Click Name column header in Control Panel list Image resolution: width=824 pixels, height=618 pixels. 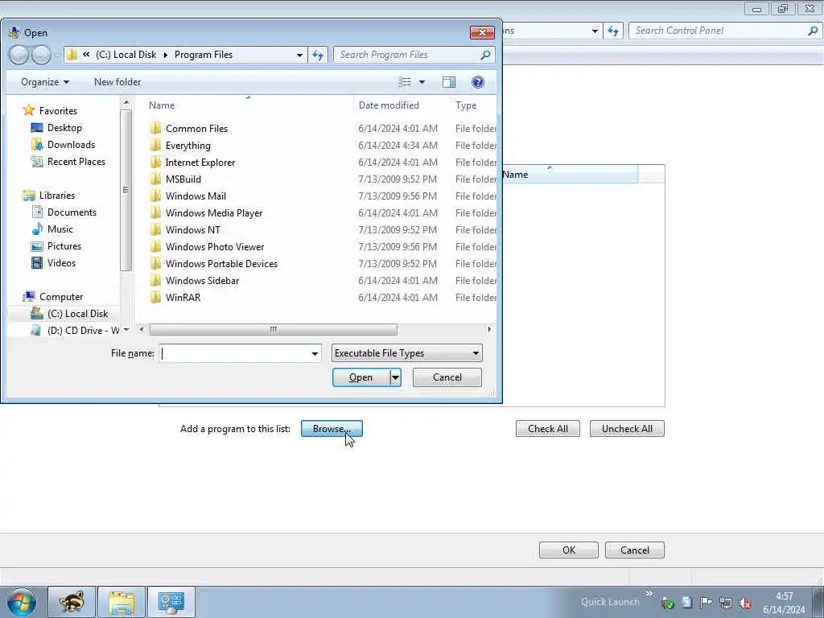570,175
